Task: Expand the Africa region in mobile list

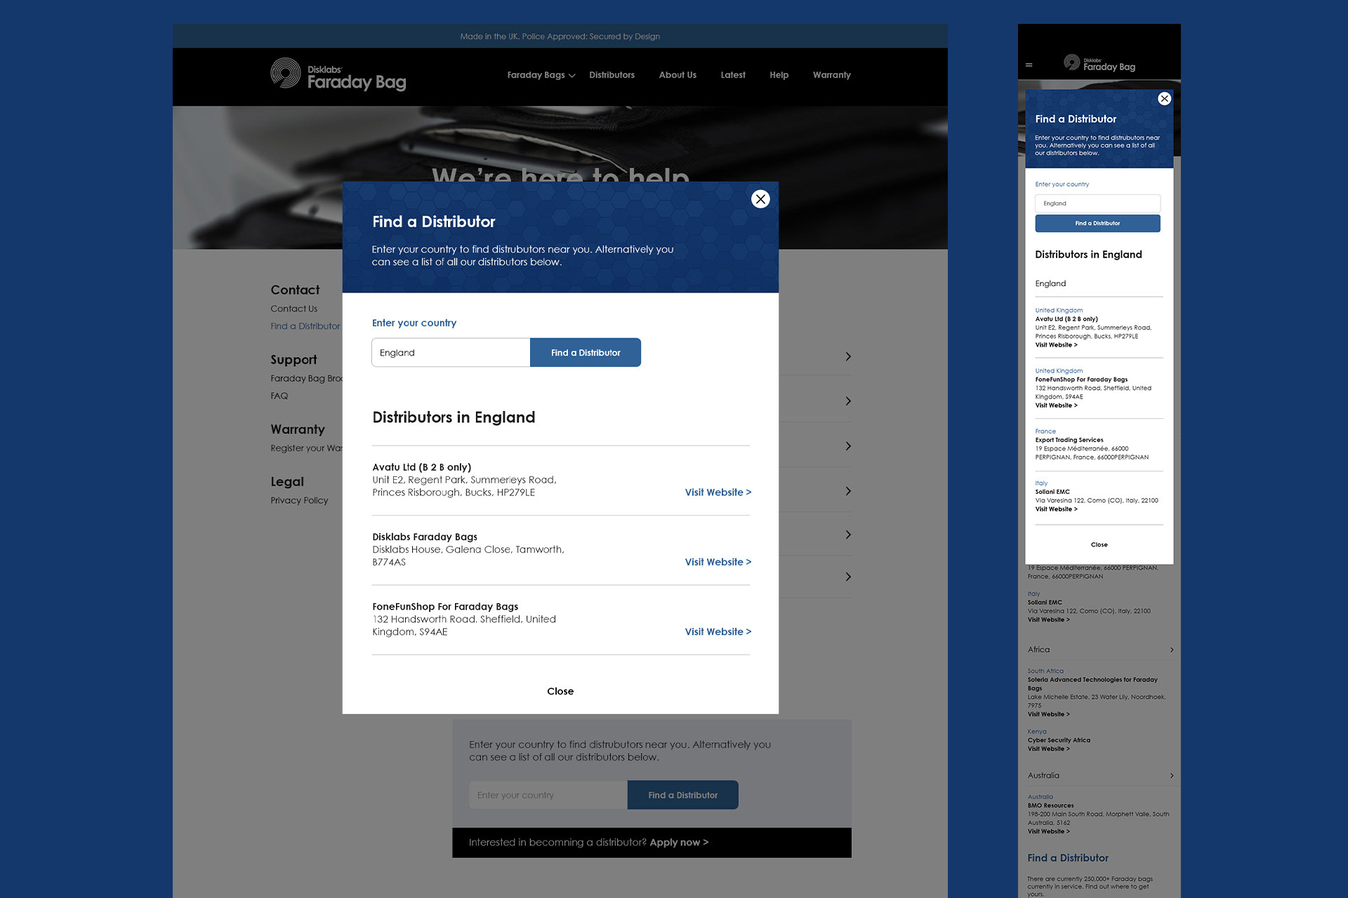Action: [x=1171, y=650]
